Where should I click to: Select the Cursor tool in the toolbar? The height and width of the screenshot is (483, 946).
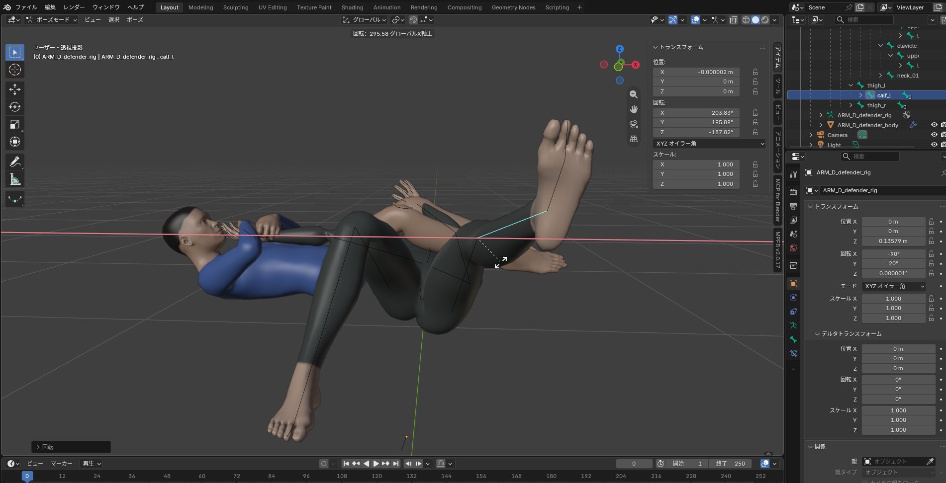pos(15,70)
